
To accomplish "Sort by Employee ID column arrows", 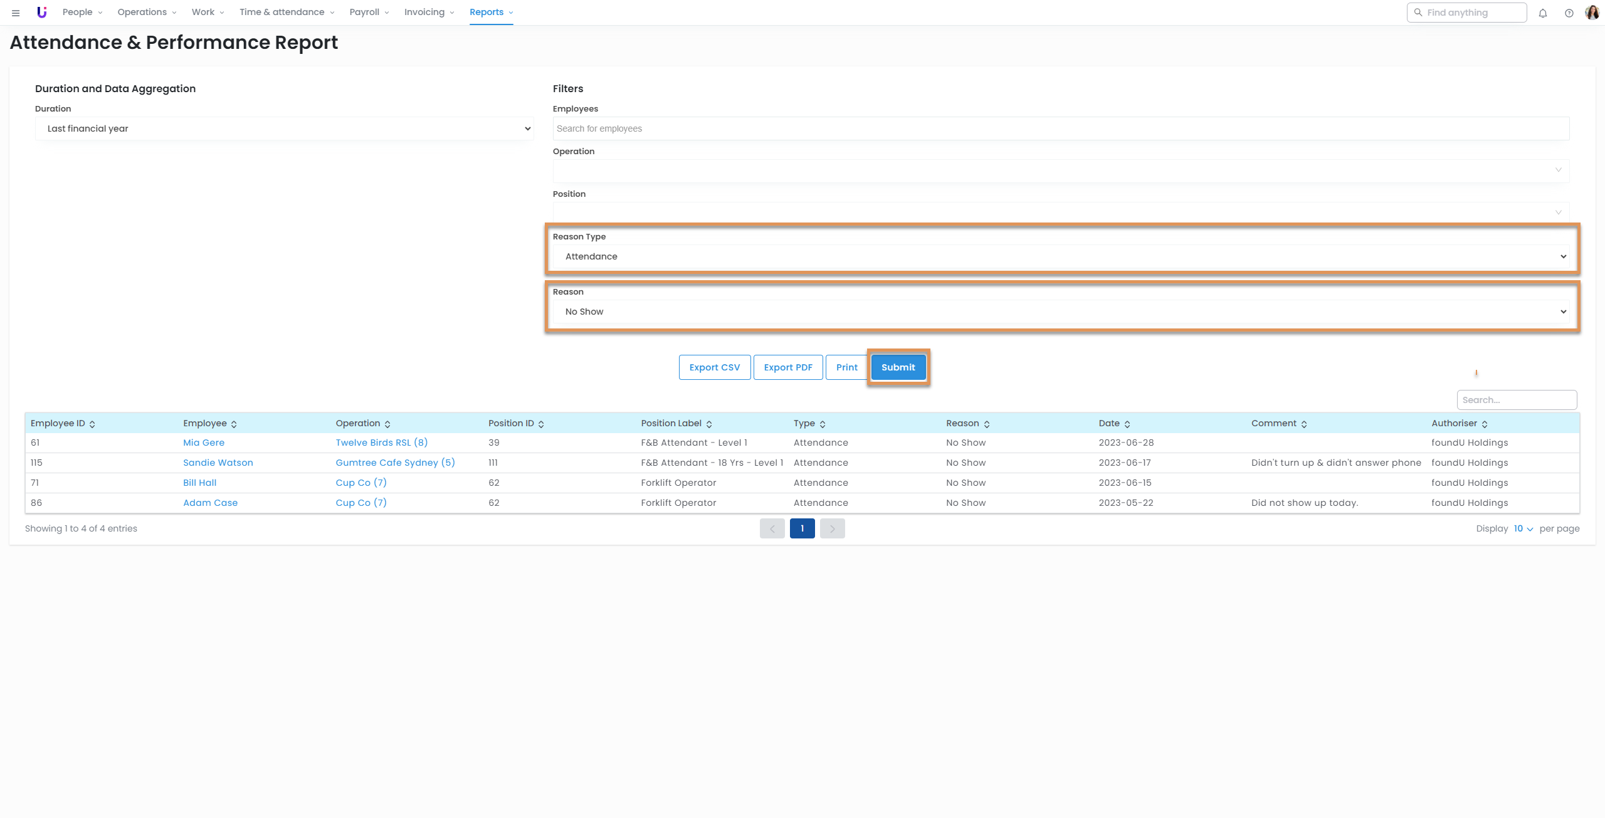I will 92,424.
